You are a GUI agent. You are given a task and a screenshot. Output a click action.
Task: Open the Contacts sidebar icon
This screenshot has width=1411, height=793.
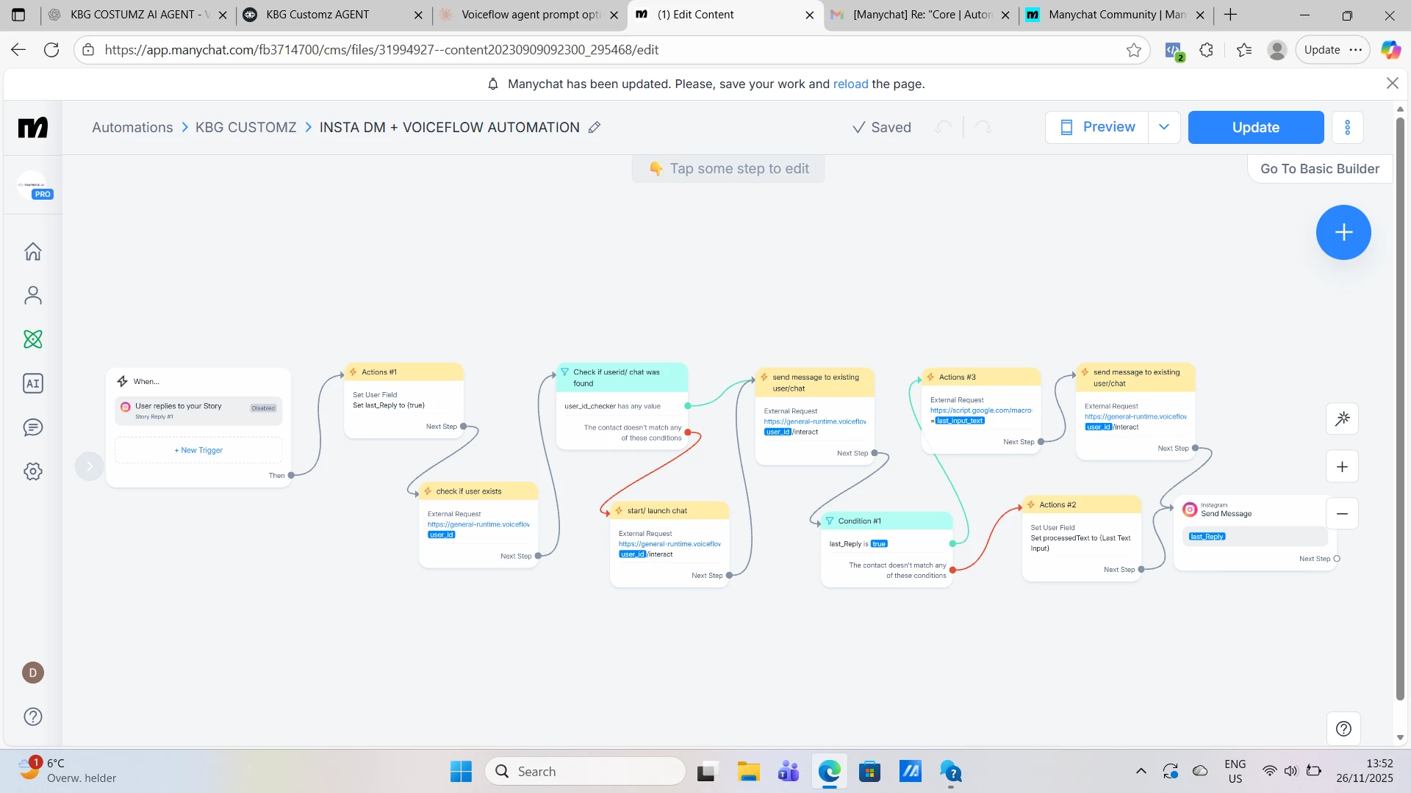33,295
